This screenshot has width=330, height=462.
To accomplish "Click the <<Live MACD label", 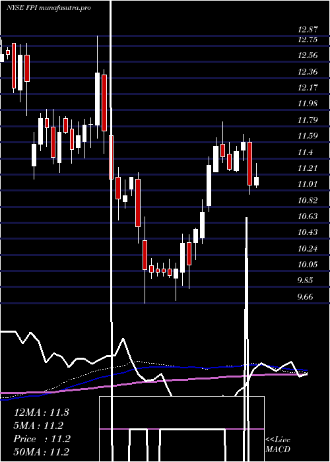I will [278, 445].
